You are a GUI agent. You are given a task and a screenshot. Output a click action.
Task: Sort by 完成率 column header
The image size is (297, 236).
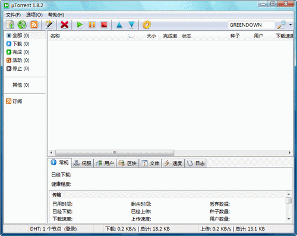coord(170,36)
